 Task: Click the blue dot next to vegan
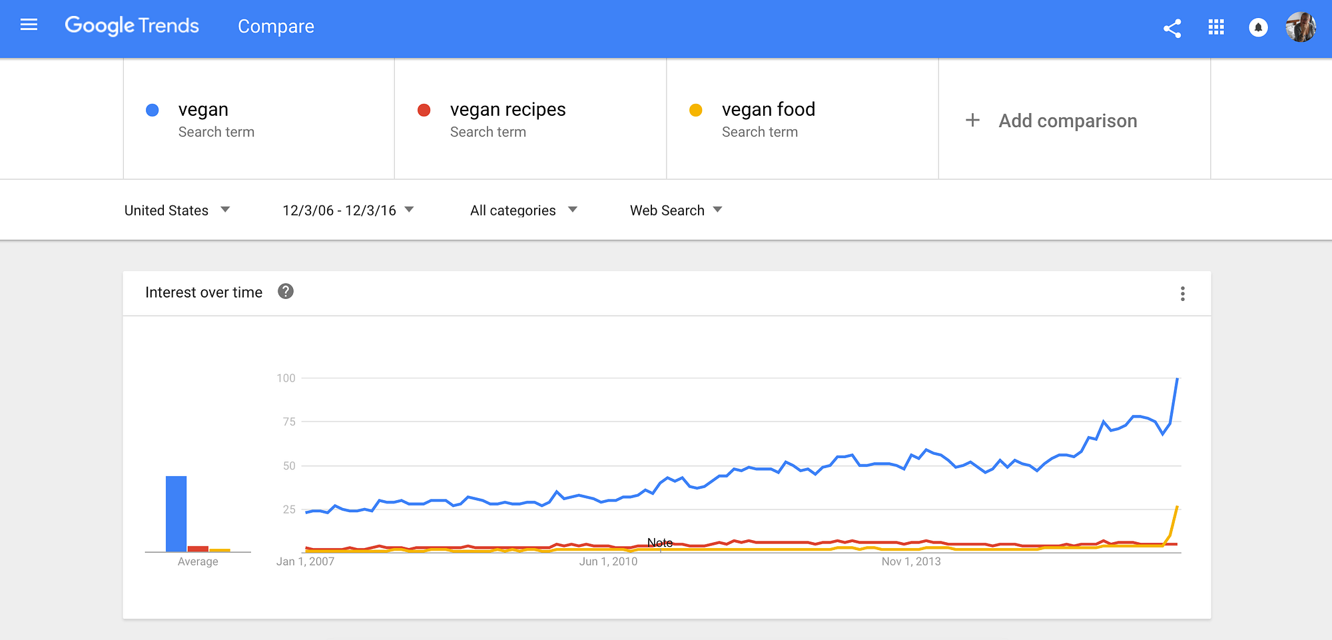click(x=153, y=111)
